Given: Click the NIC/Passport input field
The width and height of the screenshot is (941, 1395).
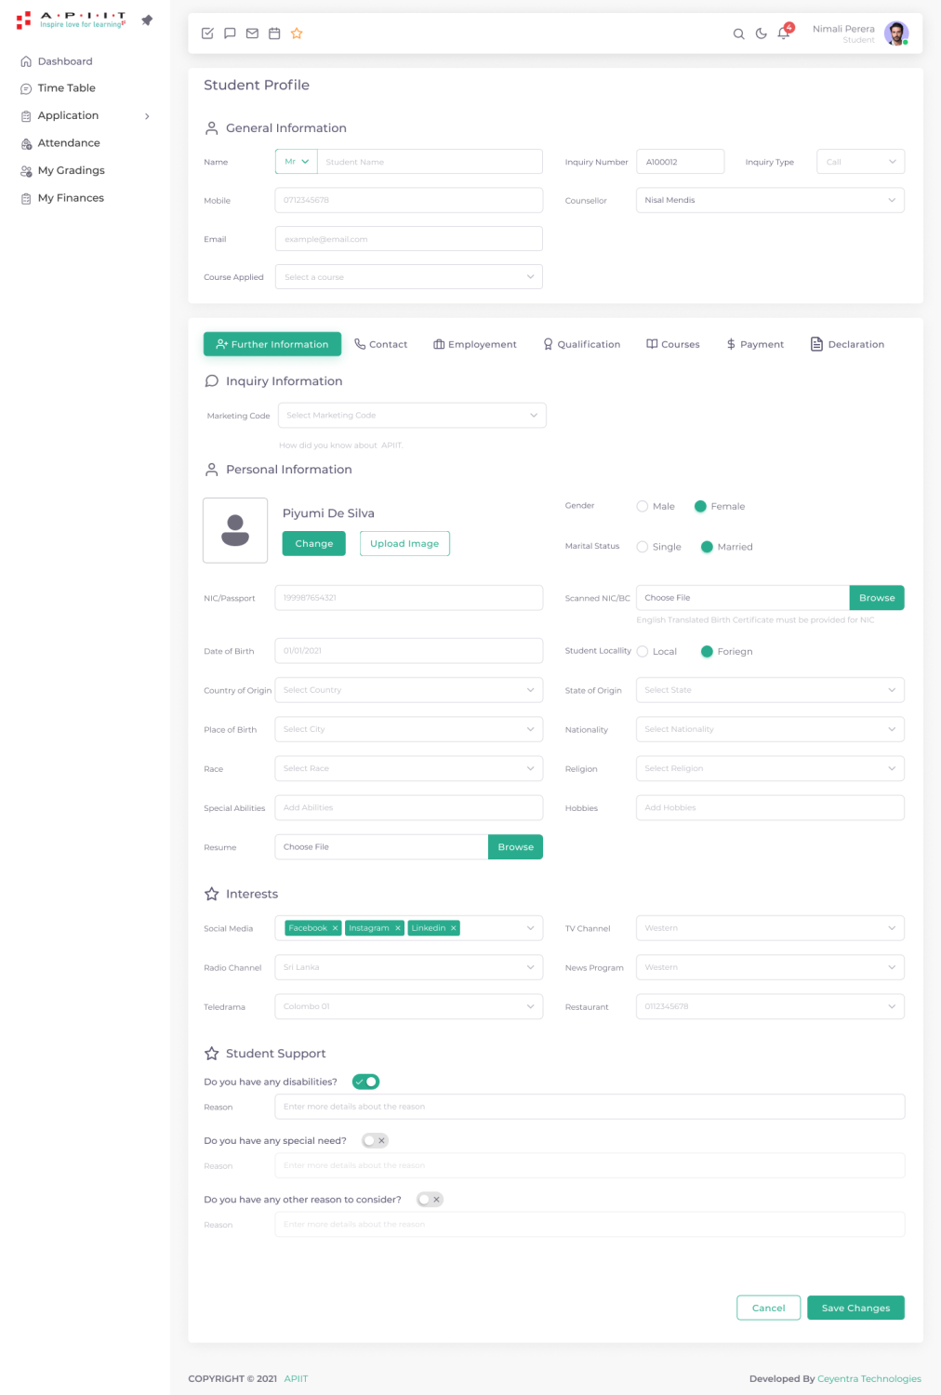Looking at the screenshot, I should tap(408, 598).
